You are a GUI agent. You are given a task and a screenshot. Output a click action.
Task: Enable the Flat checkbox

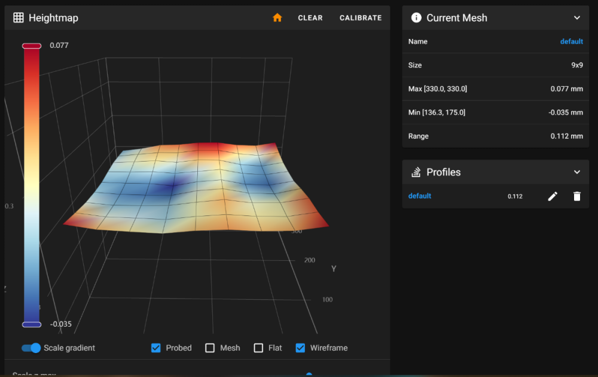tap(258, 348)
